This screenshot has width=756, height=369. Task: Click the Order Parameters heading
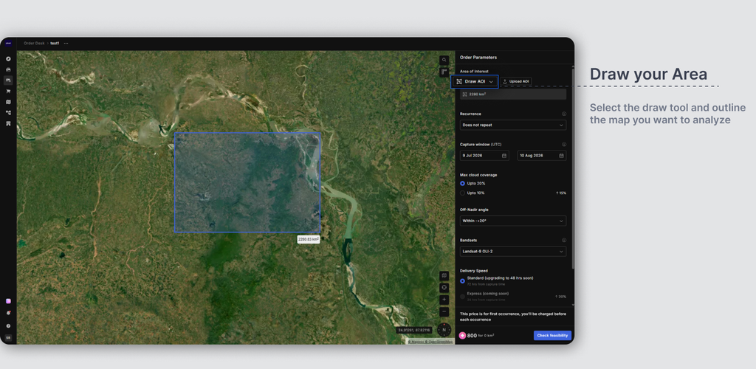pyautogui.click(x=478, y=58)
